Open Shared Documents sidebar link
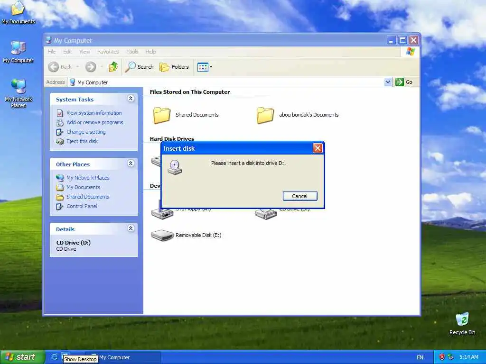The image size is (486, 364). click(88, 197)
